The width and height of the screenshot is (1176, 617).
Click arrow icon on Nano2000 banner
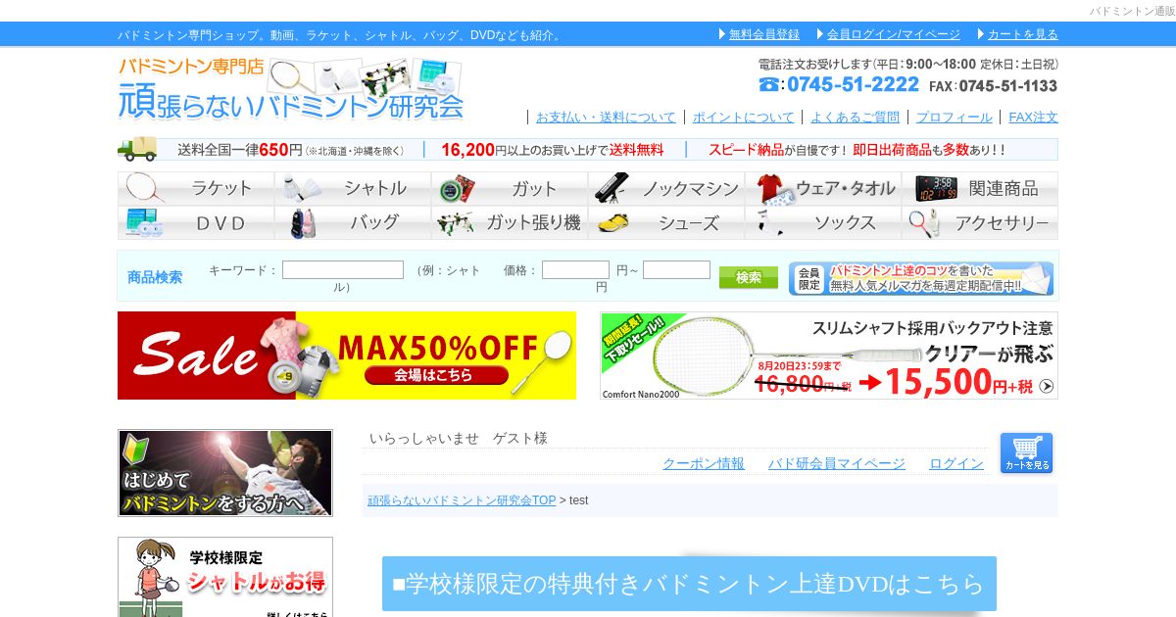(x=1047, y=386)
